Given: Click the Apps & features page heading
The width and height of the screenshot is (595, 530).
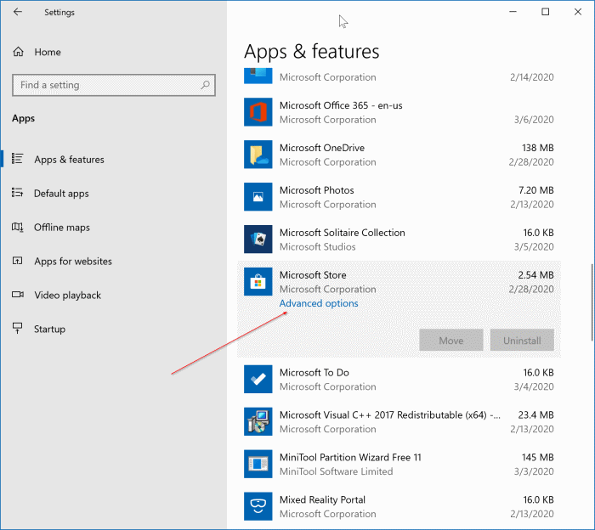Looking at the screenshot, I should pos(312,52).
